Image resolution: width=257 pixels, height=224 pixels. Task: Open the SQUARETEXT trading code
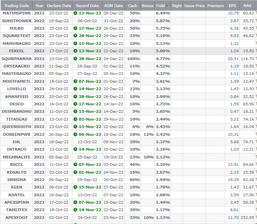(17, 36)
